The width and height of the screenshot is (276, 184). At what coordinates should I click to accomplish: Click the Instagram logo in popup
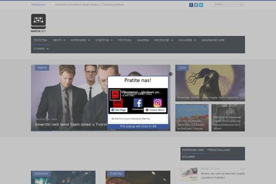click(157, 103)
